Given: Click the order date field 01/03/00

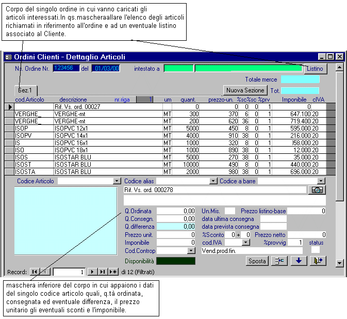Looking at the screenshot, I should coord(106,68).
